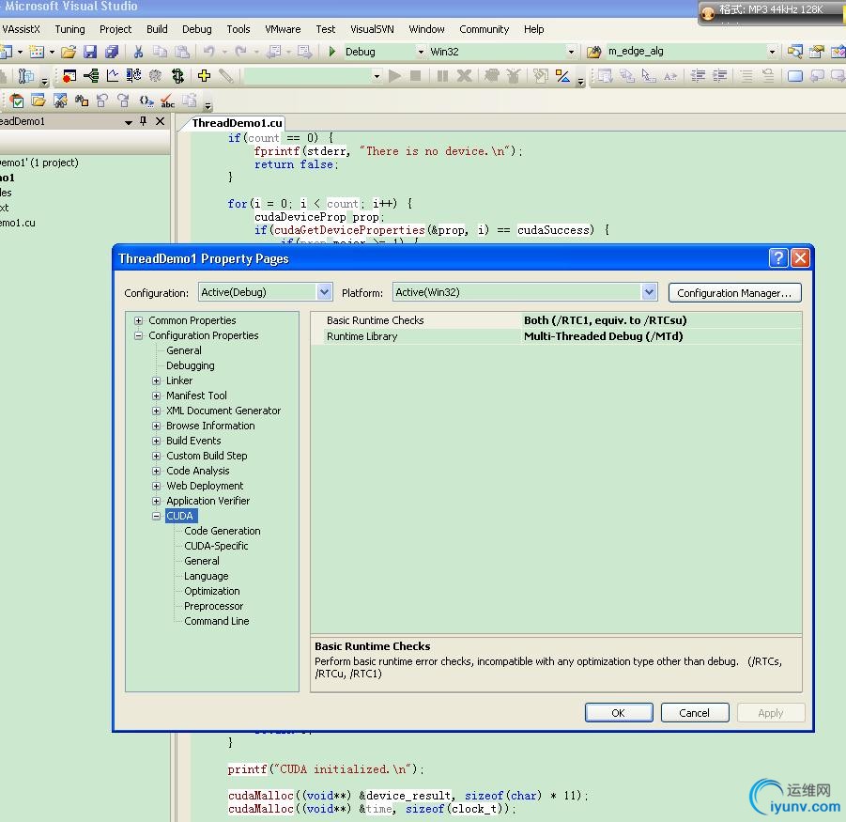Open the Solution Explorer toolbar icon
The width and height of the screenshot is (846, 822).
click(794, 52)
